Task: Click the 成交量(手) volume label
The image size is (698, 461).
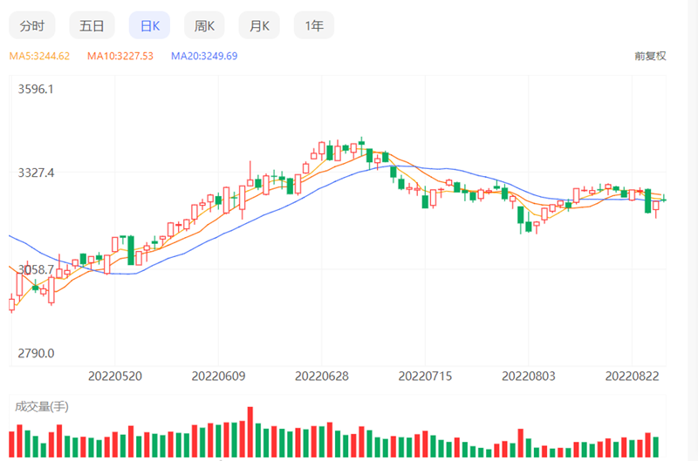Action: [41, 406]
